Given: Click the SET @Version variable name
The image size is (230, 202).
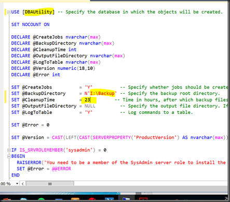Looking at the screenshot, I should click(x=33, y=137).
